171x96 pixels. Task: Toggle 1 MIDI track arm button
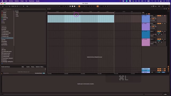point(165,16)
